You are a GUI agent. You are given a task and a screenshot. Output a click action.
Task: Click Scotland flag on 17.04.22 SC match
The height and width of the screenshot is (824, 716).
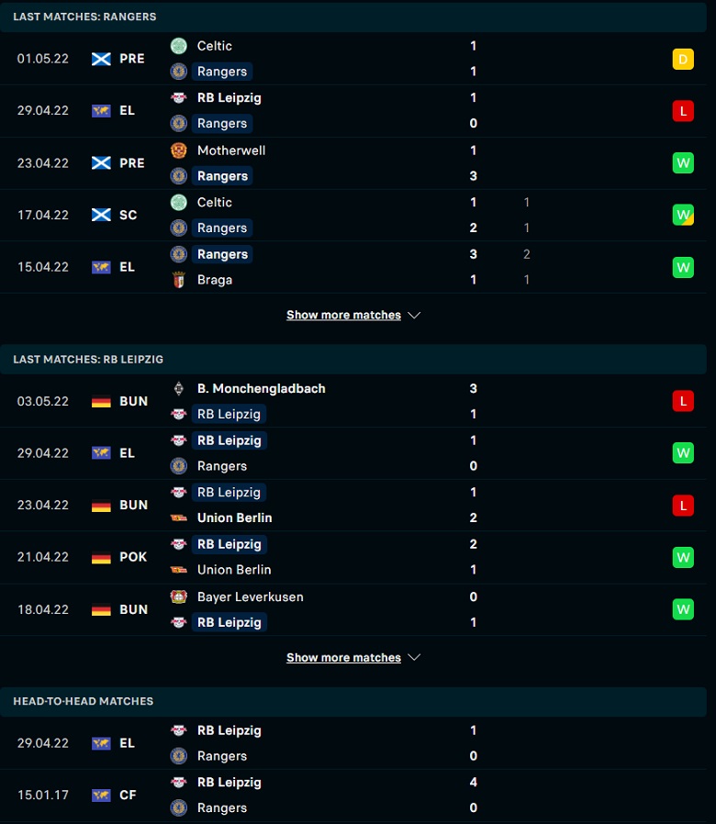101,215
